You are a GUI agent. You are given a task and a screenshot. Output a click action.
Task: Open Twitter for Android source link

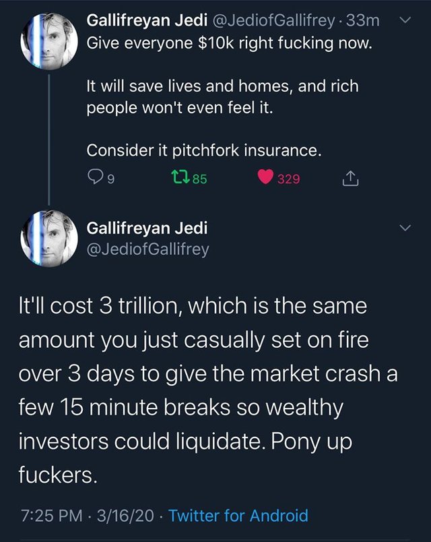point(238,516)
